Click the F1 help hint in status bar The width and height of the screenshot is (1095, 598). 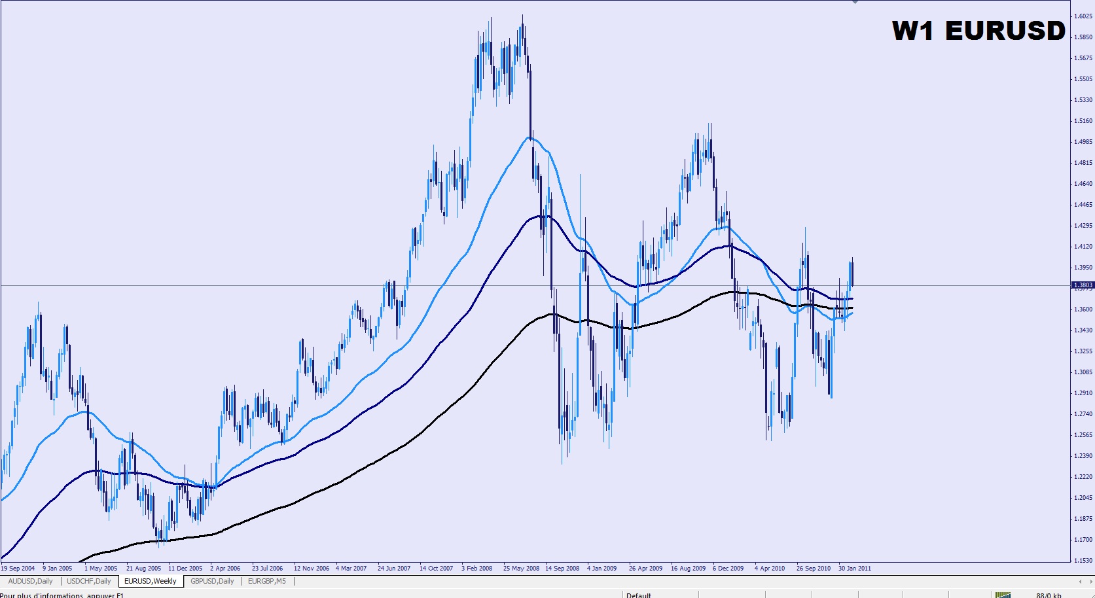point(62,595)
